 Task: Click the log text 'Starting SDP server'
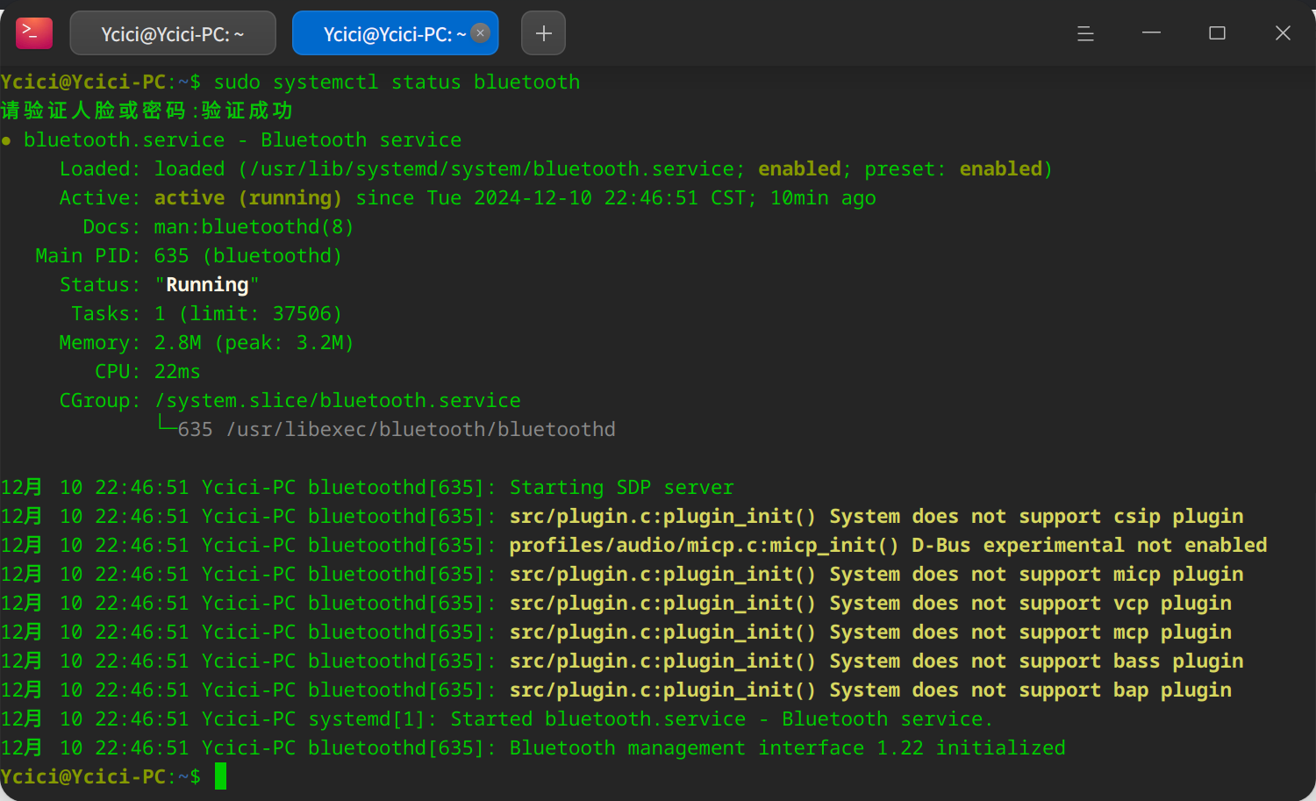point(621,488)
